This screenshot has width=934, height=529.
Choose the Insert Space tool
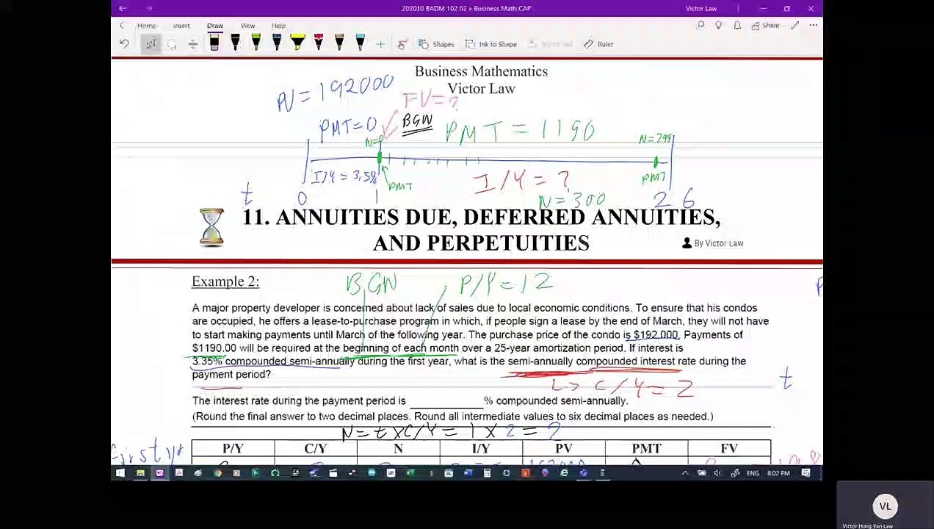click(x=192, y=44)
